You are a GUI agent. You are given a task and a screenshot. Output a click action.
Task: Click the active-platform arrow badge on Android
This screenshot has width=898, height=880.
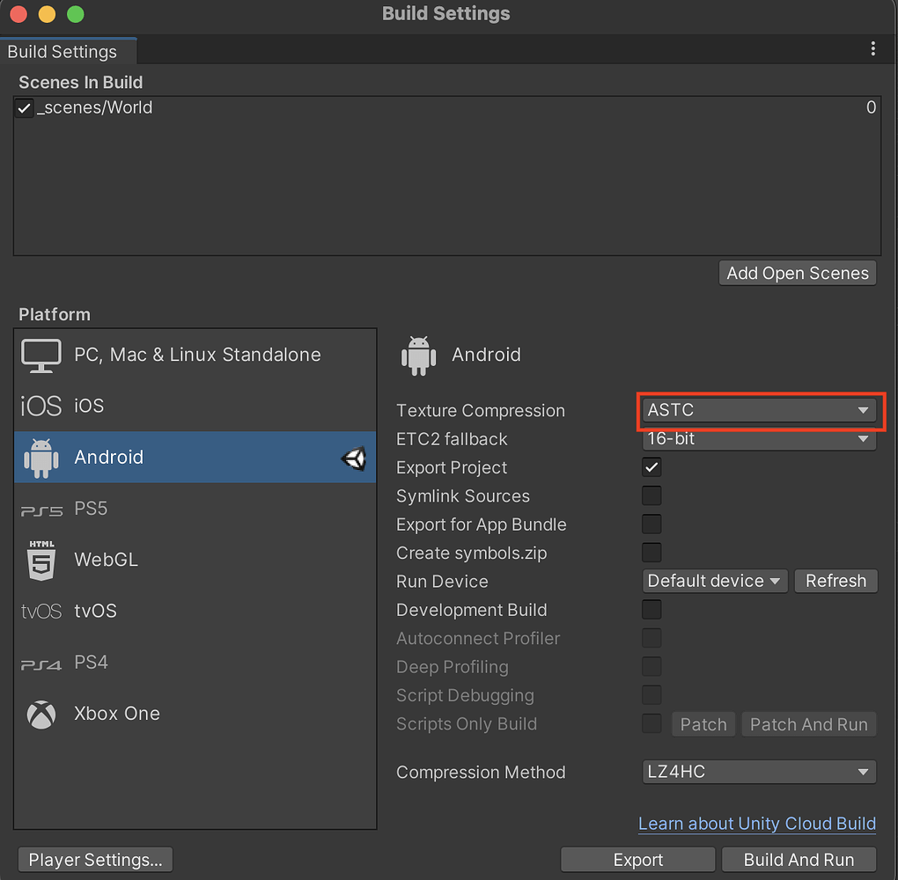[353, 458]
